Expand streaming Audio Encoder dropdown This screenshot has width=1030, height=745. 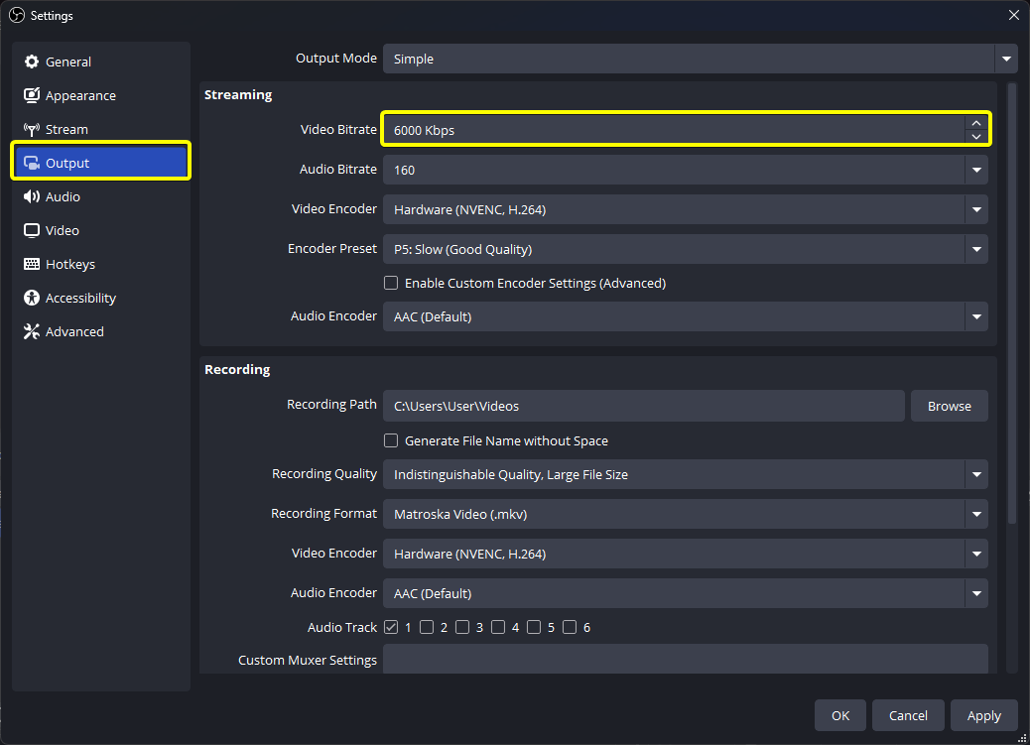(685, 316)
